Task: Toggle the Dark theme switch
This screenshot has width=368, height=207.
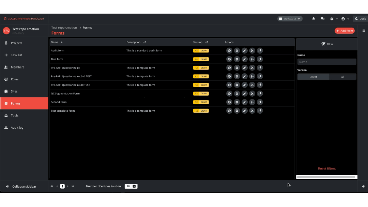Action: pyautogui.click(x=360, y=19)
